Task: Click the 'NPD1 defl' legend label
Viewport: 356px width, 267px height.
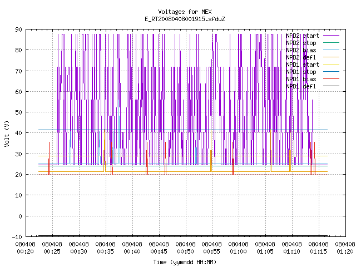Action: (x=301, y=87)
